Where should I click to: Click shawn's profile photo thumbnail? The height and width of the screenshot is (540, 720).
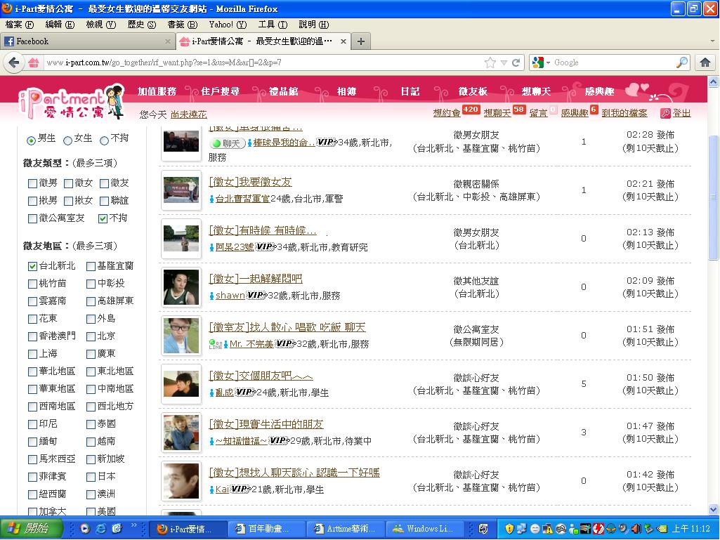coord(181,287)
